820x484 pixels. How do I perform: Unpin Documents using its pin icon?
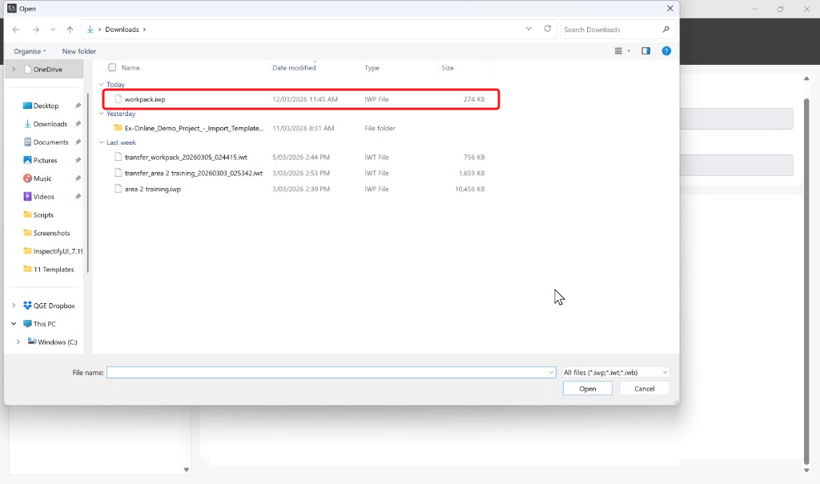(x=78, y=142)
